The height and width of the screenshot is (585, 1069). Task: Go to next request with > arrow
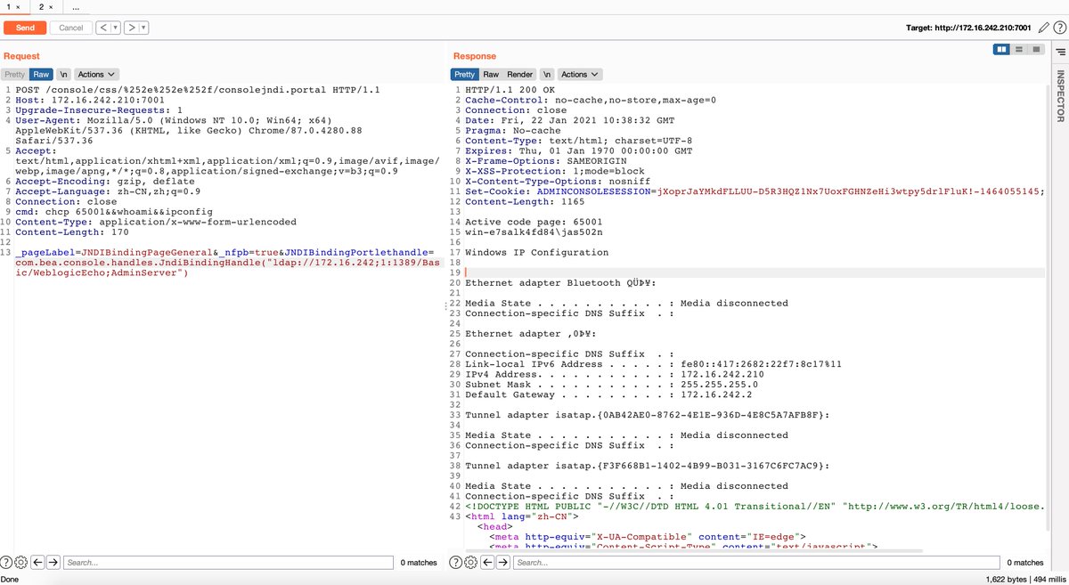131,28
